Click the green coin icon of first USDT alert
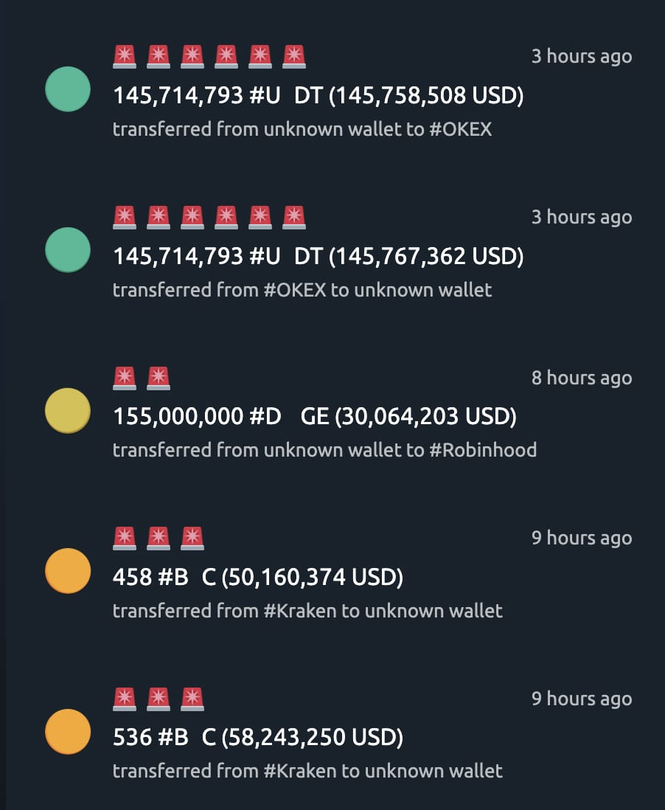665x810 pixels. [x=68, y=89]
